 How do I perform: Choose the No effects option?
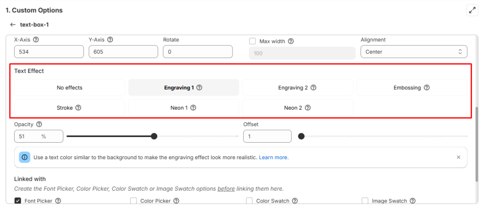[x=70, y=88]
